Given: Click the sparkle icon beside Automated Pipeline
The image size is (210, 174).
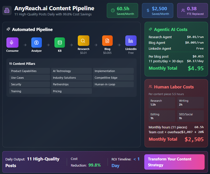Looking at the screenshot, I should click(8, 29).
